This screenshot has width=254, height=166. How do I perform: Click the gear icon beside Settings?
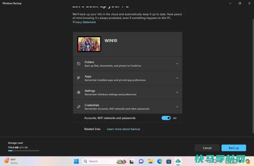78,92
